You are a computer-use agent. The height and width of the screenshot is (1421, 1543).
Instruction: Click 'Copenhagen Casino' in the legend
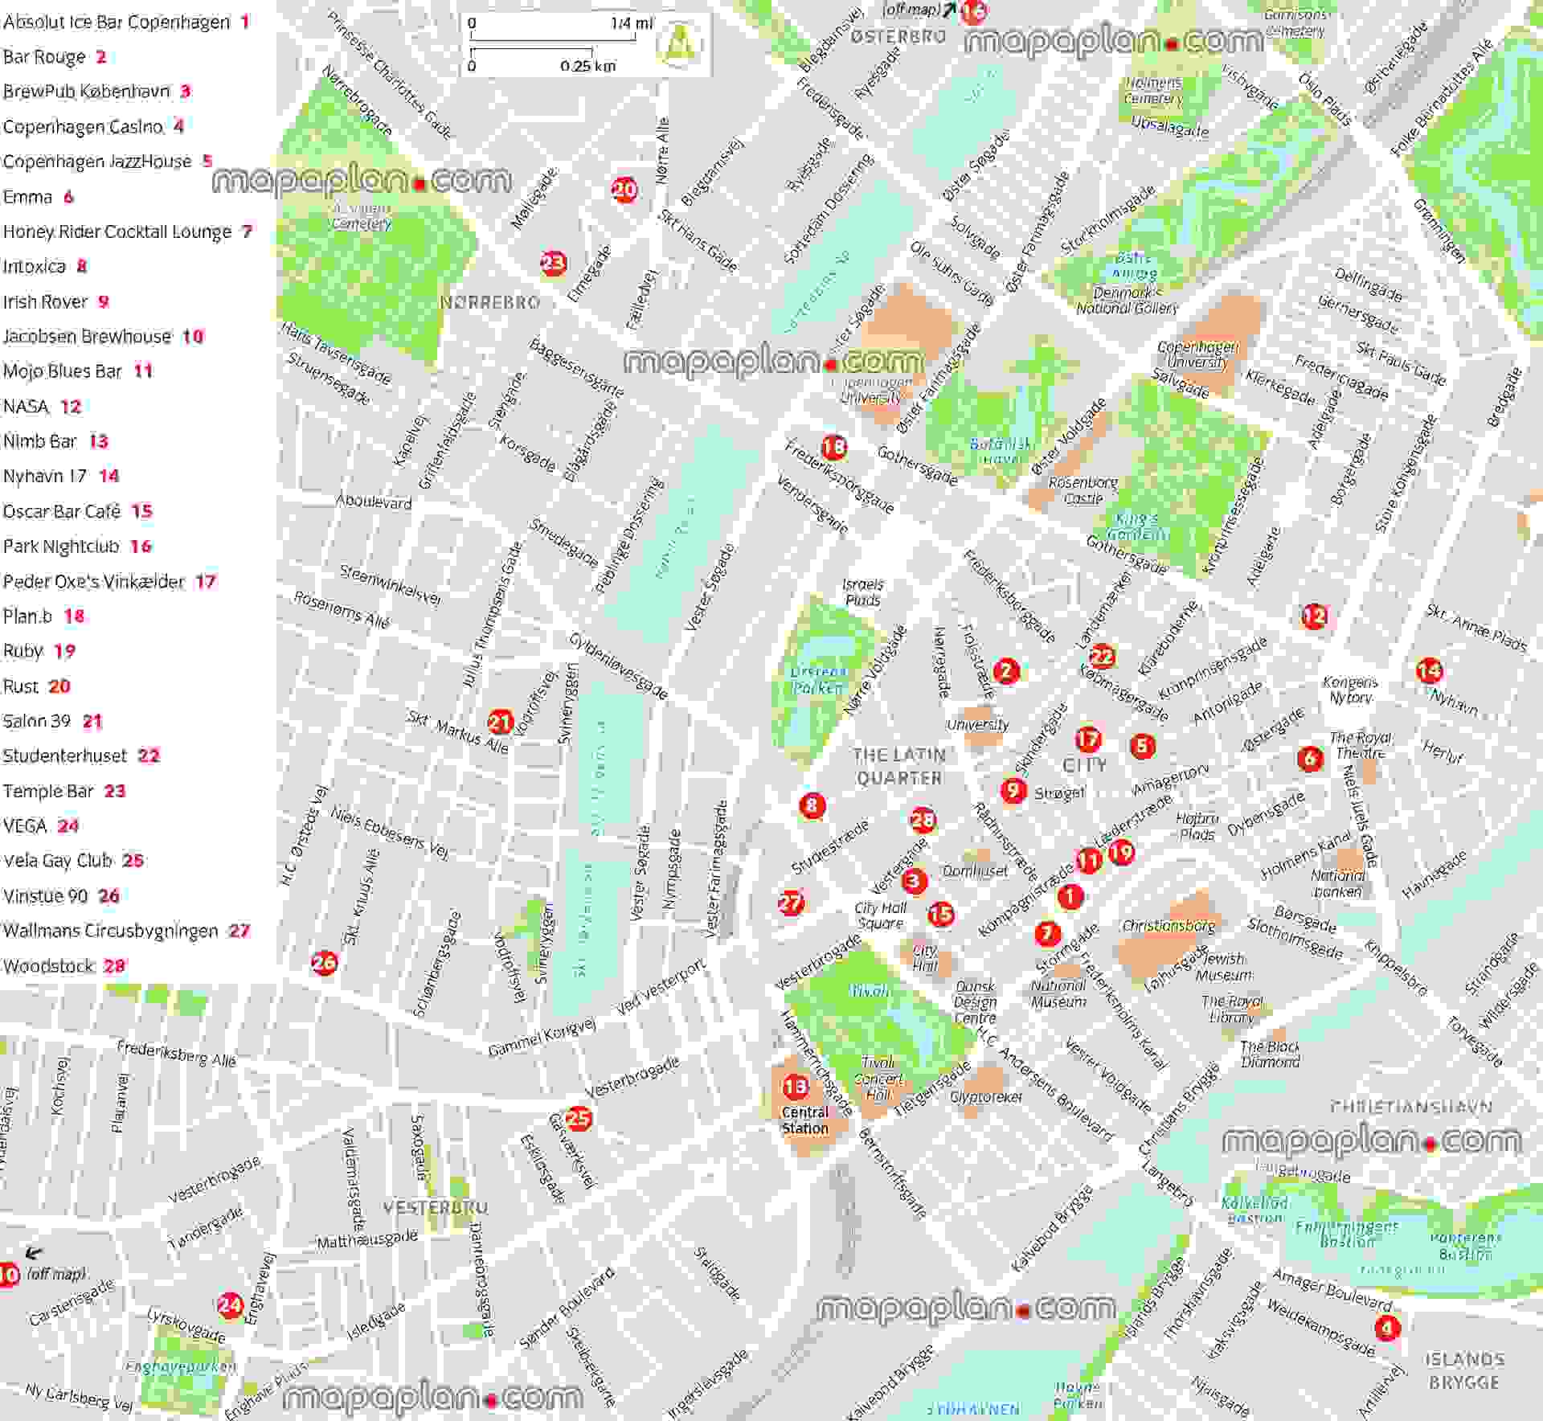click(93, 126)
